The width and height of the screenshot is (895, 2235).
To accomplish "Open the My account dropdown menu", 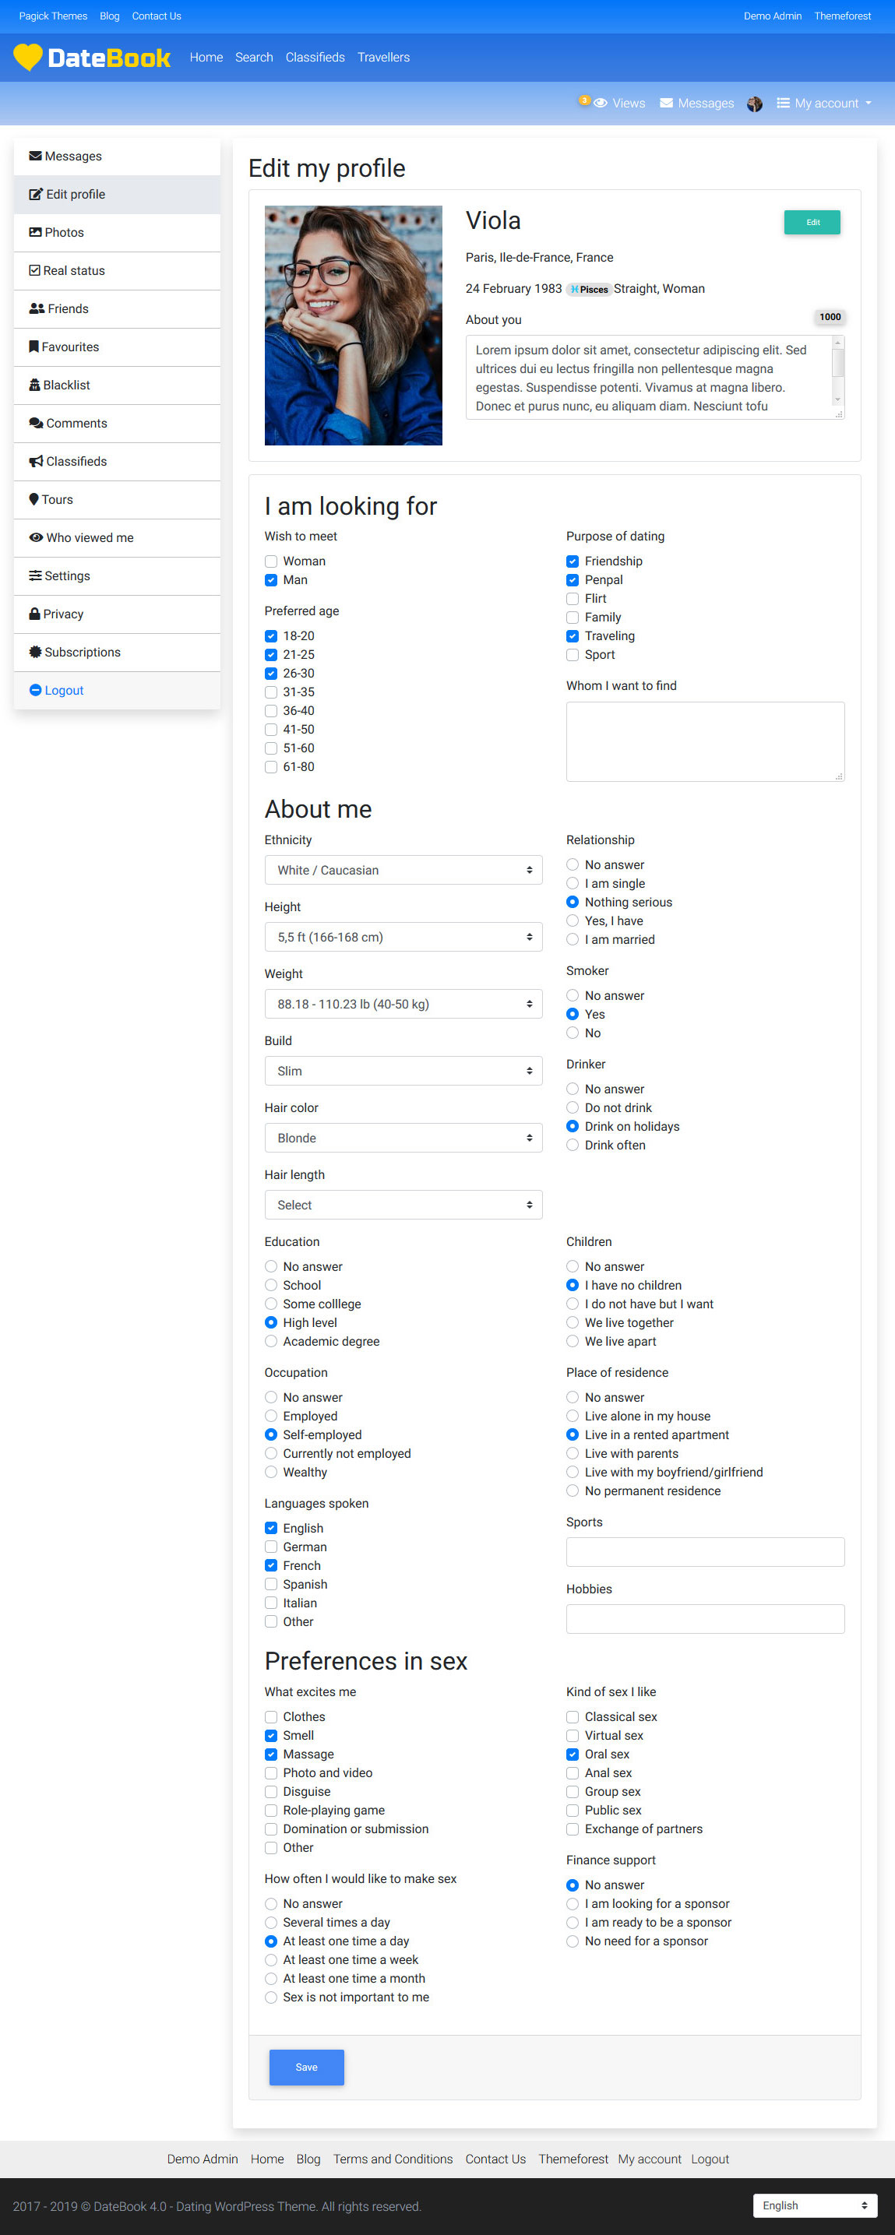I will [824, 104].
